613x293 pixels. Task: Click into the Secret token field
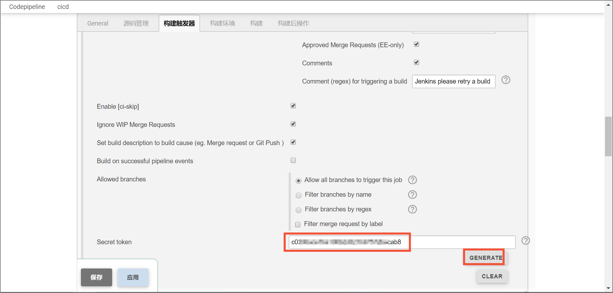click(x=402, y=242)
